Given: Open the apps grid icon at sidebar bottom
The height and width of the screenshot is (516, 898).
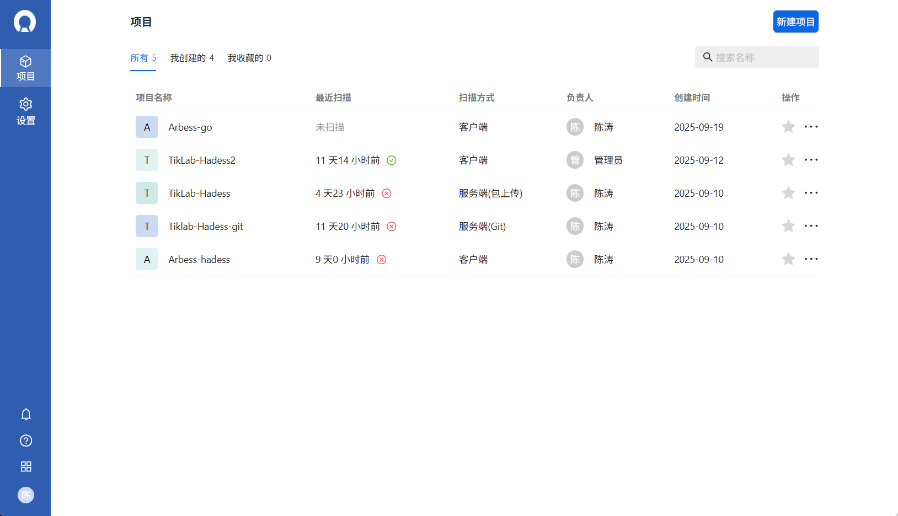Looking at the screenshot, I should pos(25,466).
